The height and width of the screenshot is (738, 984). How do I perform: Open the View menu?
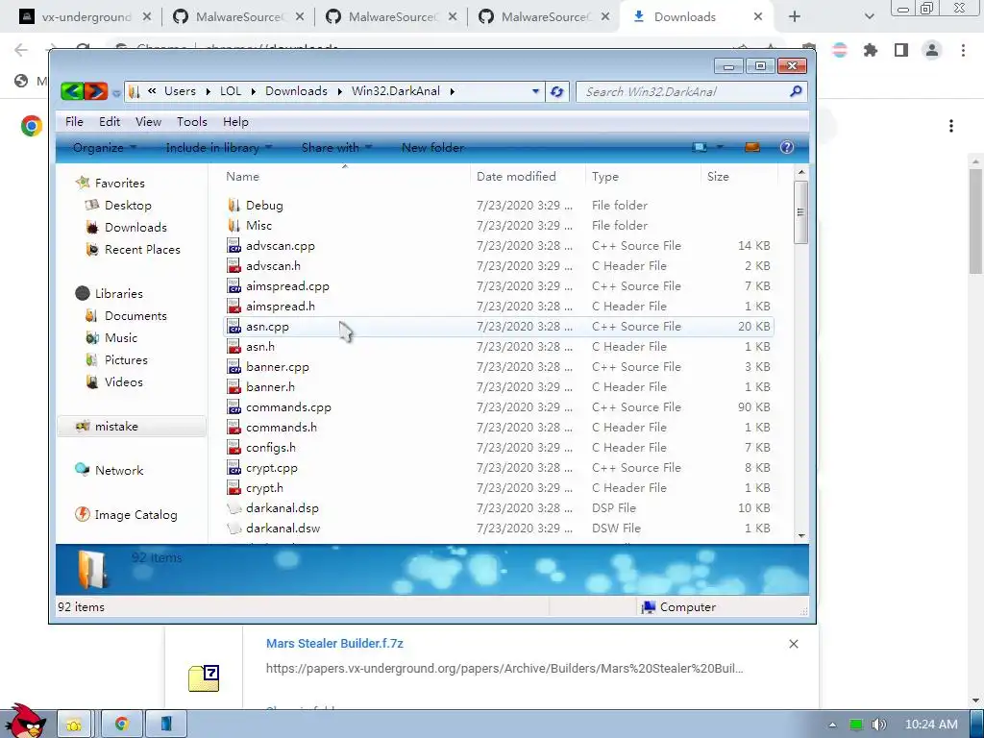tap(148, 122)
